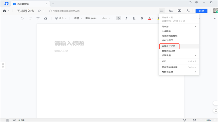Open settings gear in title bar
Screen dimensions: 218x122
pos(196,2)
